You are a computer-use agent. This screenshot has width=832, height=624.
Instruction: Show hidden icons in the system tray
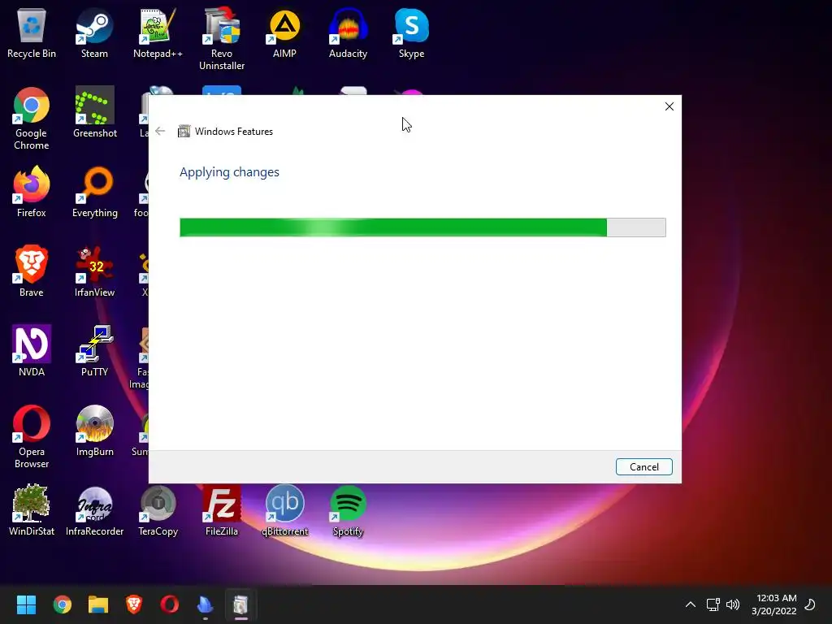[691, 604]
